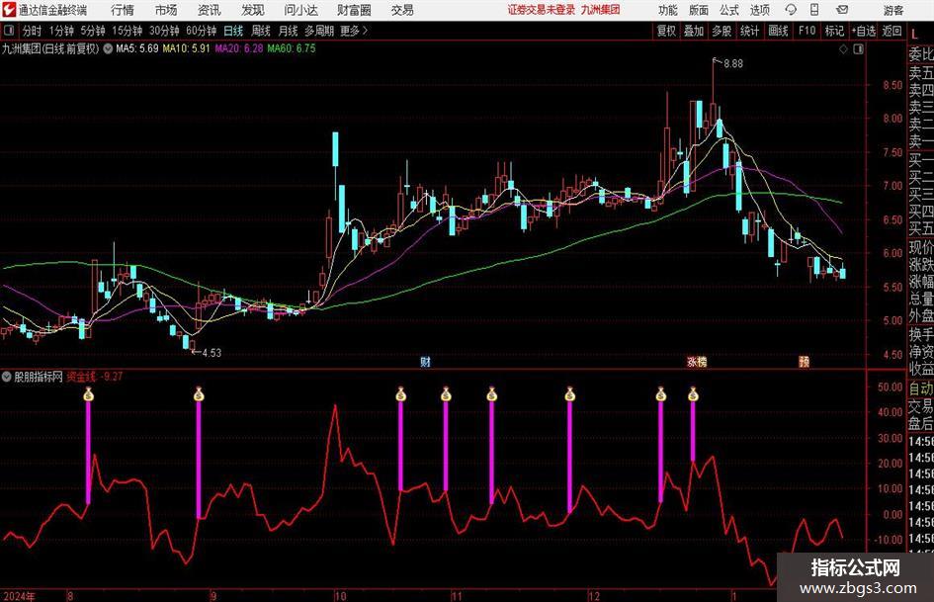Click the MA5: 5.69 value

click(137, 48)
